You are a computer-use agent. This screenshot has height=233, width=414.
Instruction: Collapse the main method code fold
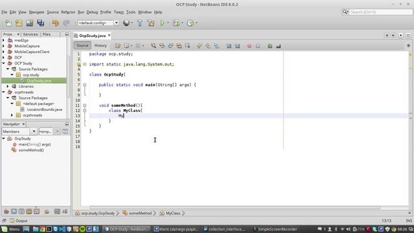(85, 85)
